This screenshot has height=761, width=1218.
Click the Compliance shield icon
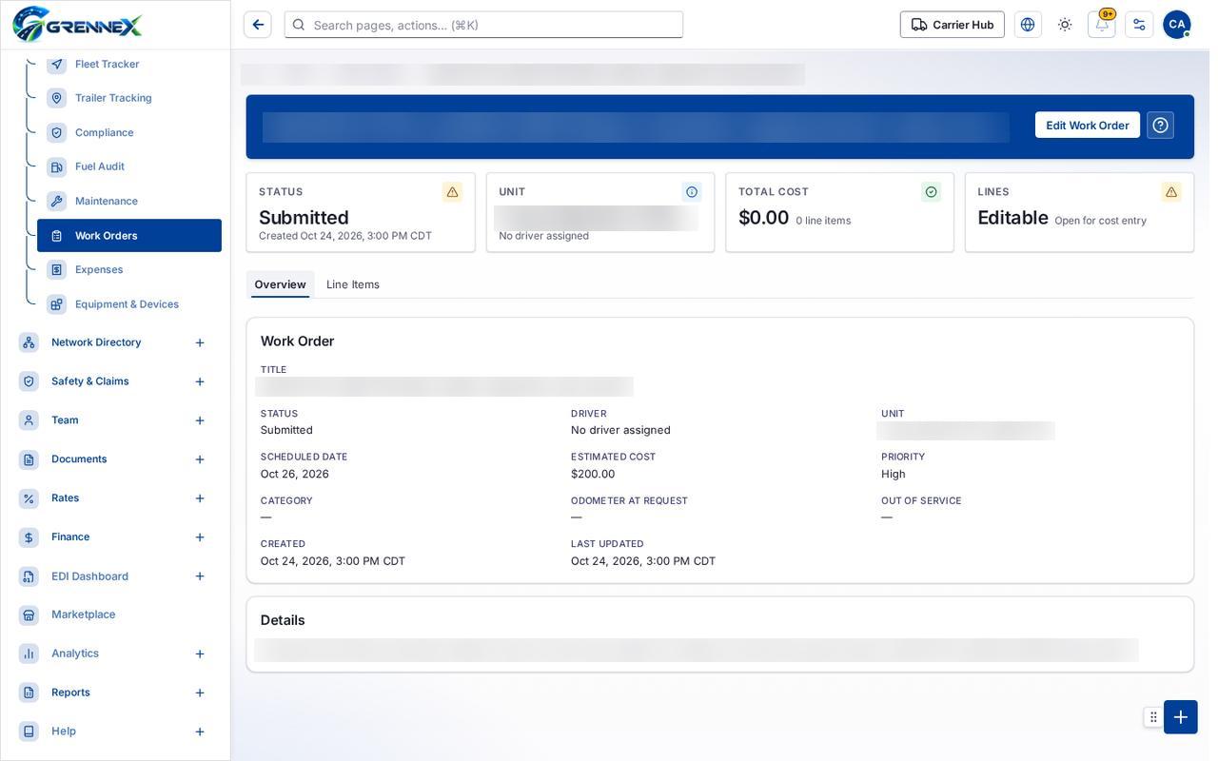(57, 132)
